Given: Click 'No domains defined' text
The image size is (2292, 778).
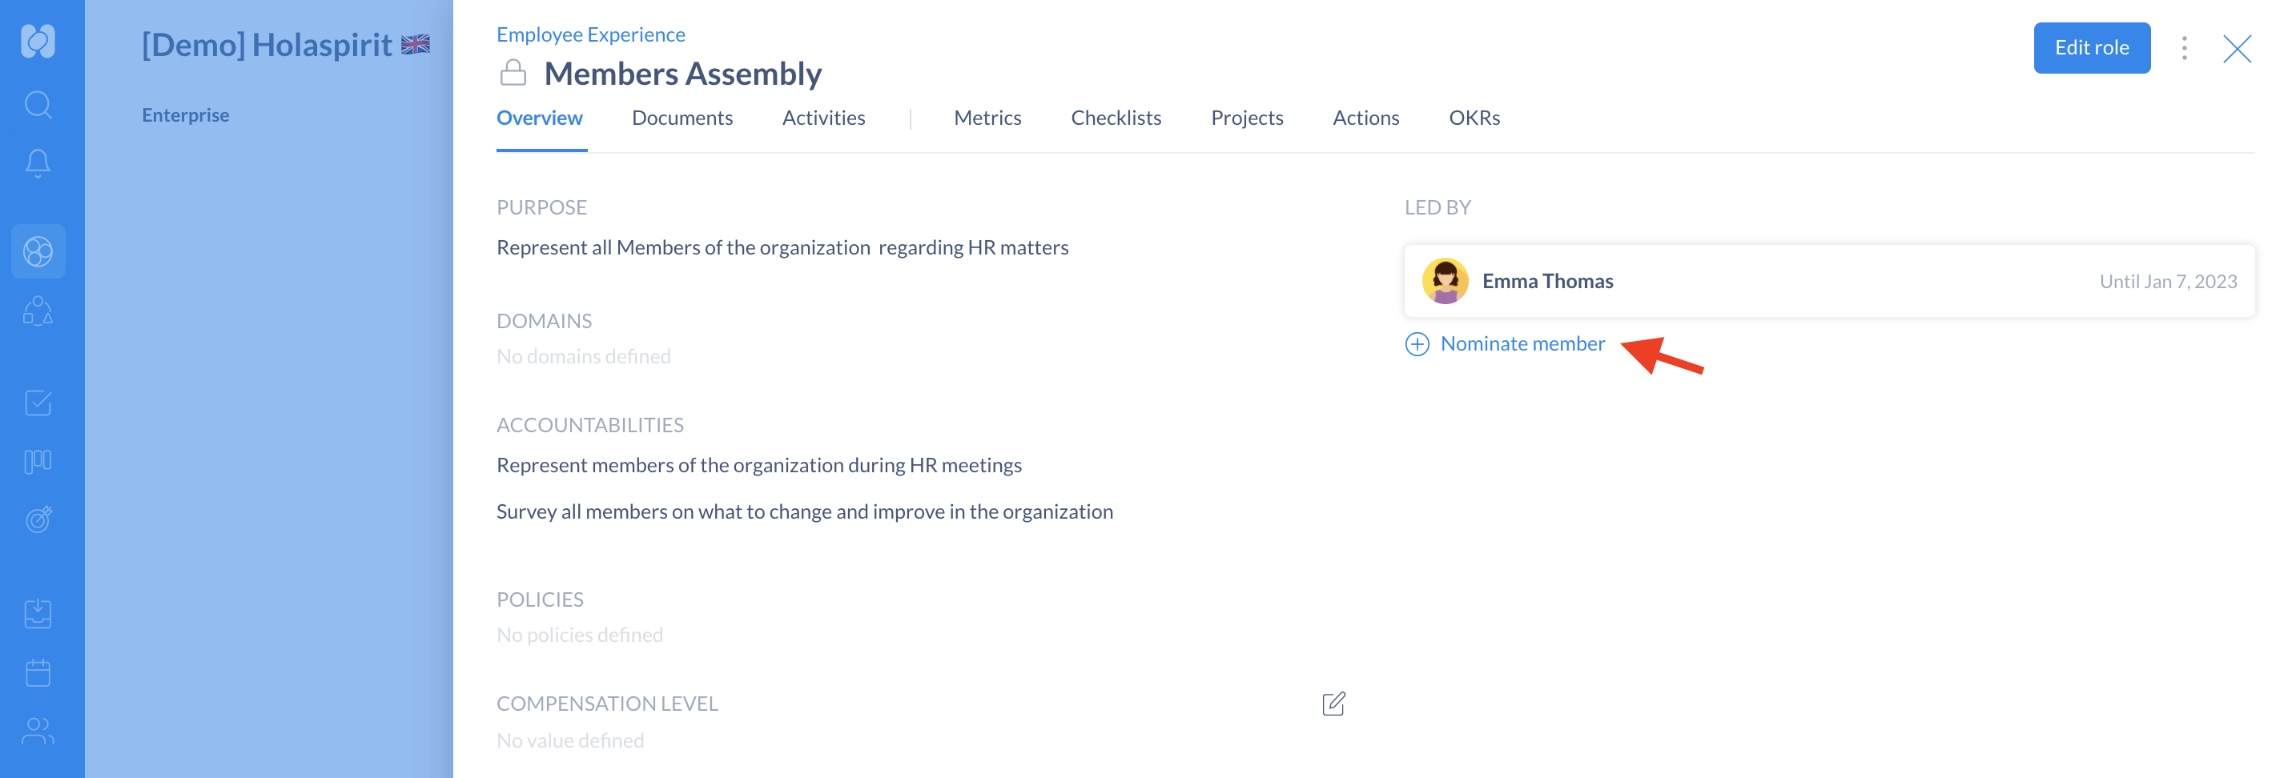Looking at the screenshot, I should coord(584,356).
